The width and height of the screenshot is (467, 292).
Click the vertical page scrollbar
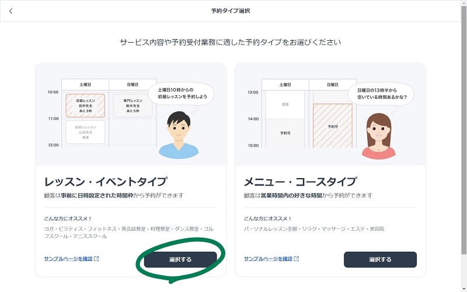(x=463, y=117)
